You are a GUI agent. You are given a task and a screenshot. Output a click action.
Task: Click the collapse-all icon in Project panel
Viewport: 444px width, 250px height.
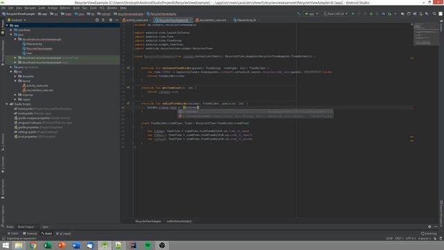(x=103, y=20)
